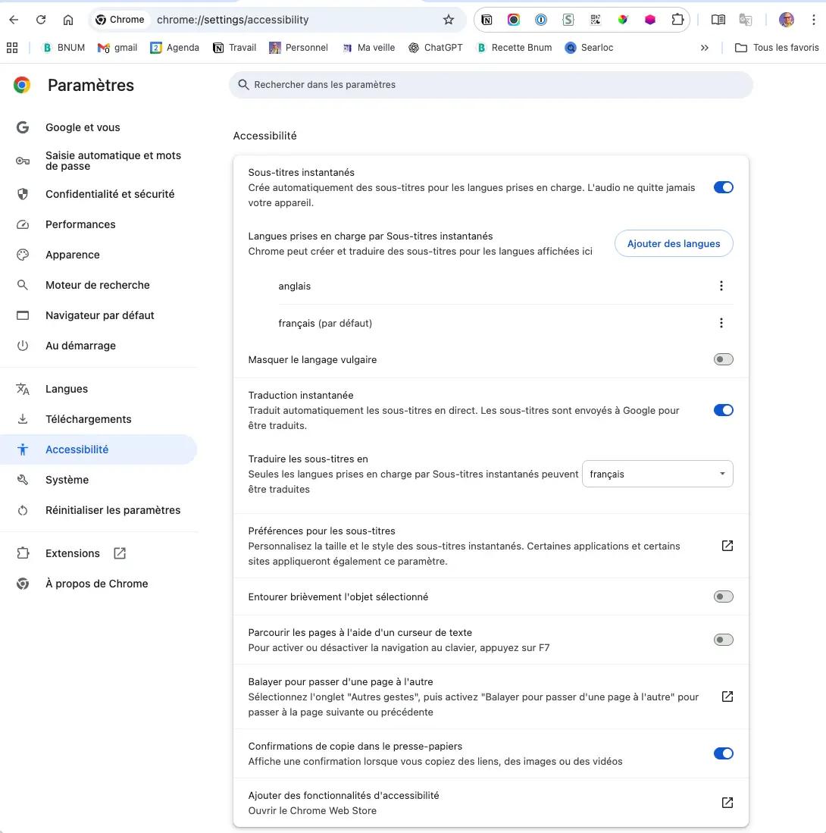Bookmark this page with the star icon
The height and width of the screenshot is (833, 826).
click(449, 20)
